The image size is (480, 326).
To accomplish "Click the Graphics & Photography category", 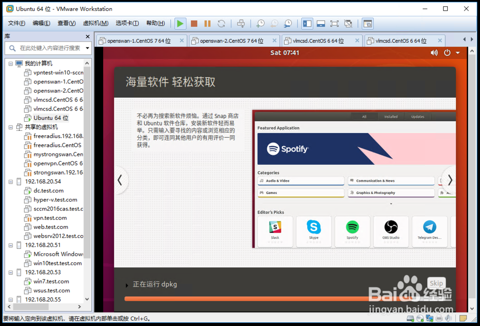I will coord(391,193).
